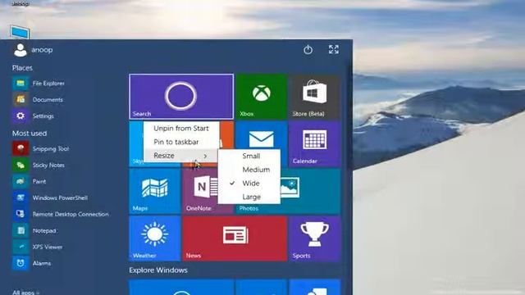Click the Skype tile behind the menu
The width and height of the screenshot is (525, 295).
click(136, 144)
